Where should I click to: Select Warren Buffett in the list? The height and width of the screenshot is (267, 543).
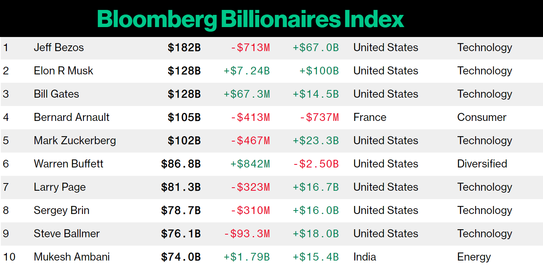[69, 164]
